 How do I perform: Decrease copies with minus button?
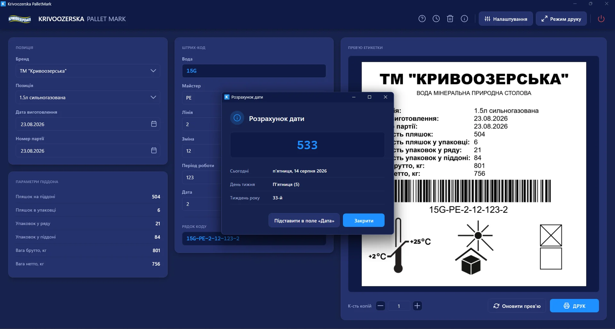[380, 306]
